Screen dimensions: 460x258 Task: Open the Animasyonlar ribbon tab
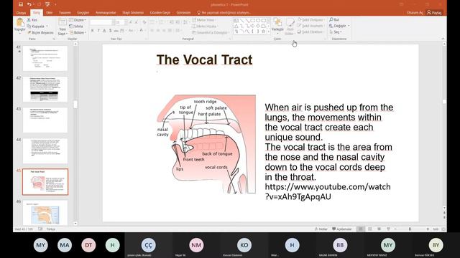106,13
